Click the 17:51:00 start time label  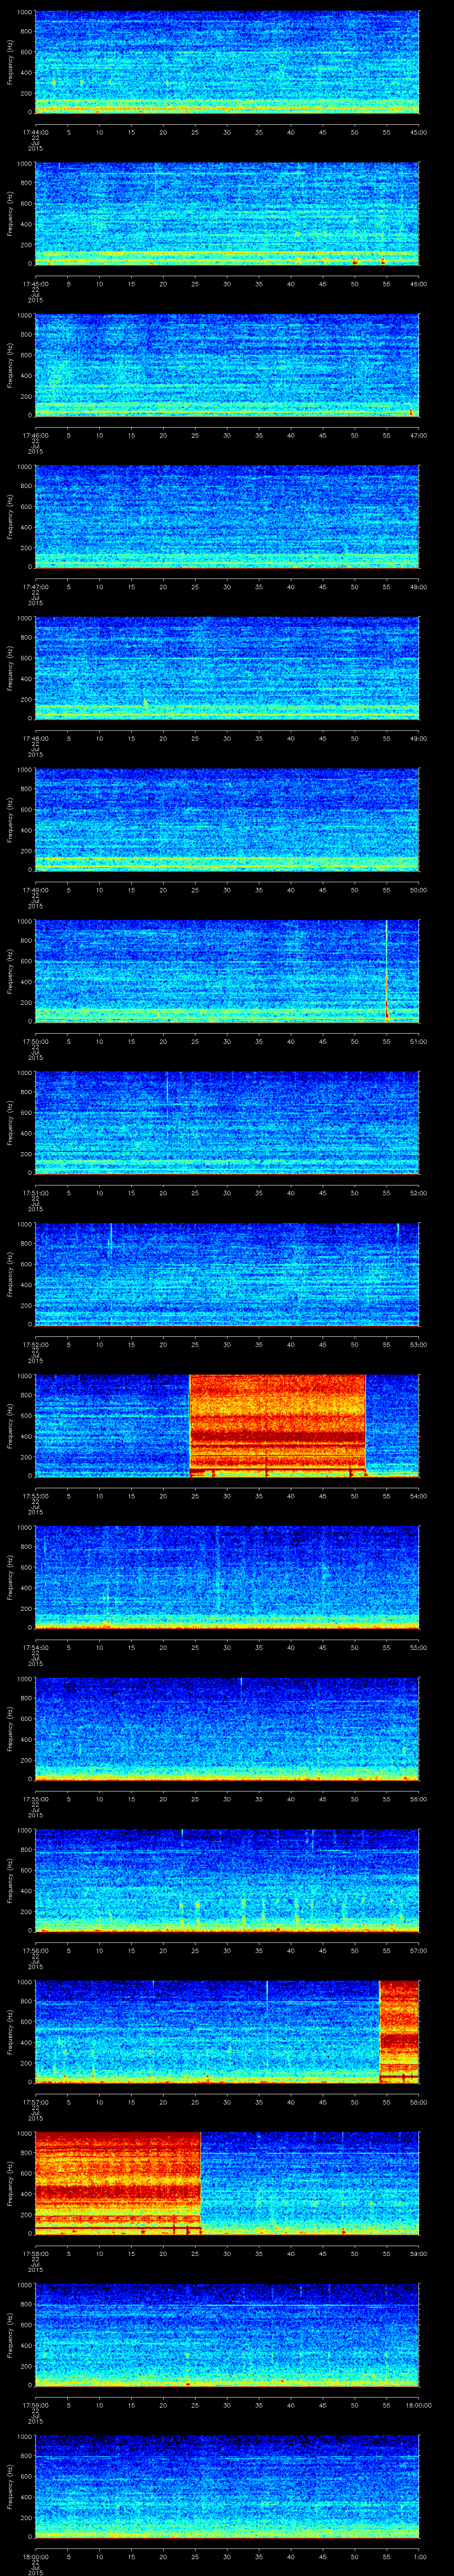pyautogui.click(x=35, y=1193)
